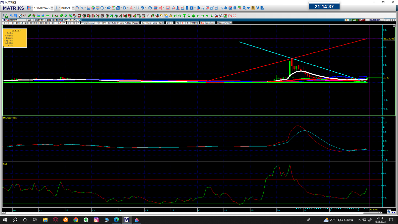
Task: Click the envelope mail icon
Action: (230, 8)
